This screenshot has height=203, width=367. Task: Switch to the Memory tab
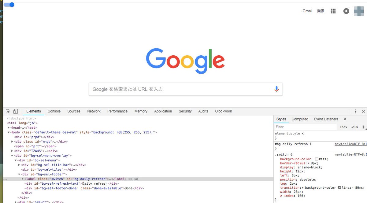coord(141,111)
